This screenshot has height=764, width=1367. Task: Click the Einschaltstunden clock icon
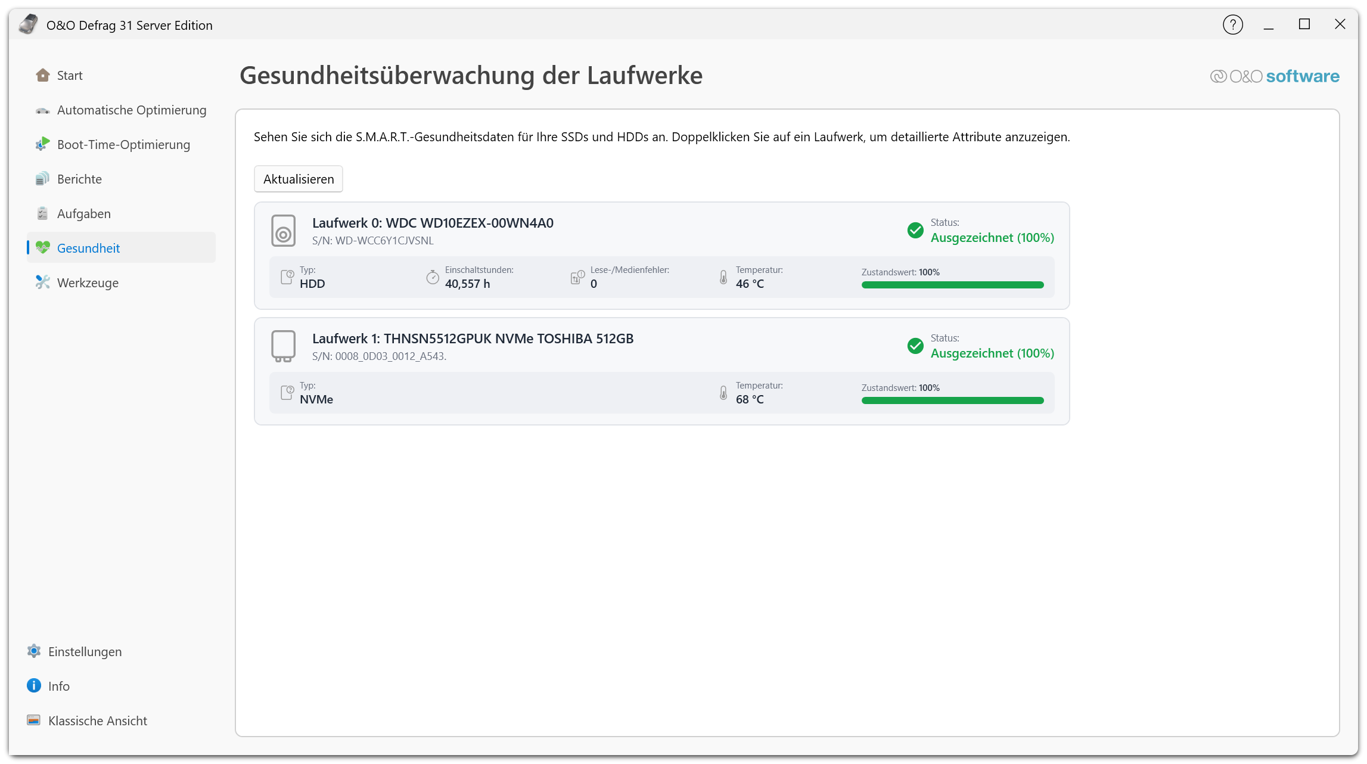(x=433, y=277)
